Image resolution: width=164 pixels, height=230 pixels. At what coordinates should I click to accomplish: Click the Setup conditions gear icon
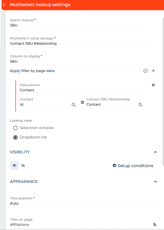point(114,166)
